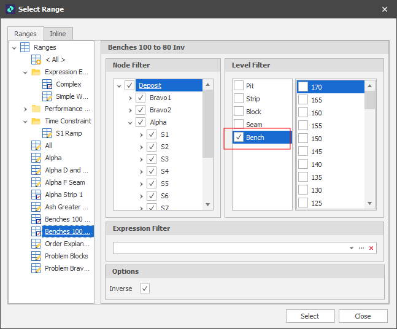The image size is (397, 329).
Task: Click the Complex range icon
Action: tap(47, 84)
